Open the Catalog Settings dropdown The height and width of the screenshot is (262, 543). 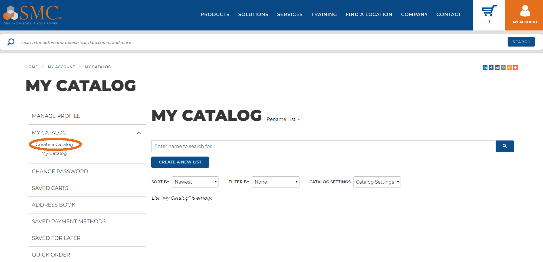tap(377, 182)
